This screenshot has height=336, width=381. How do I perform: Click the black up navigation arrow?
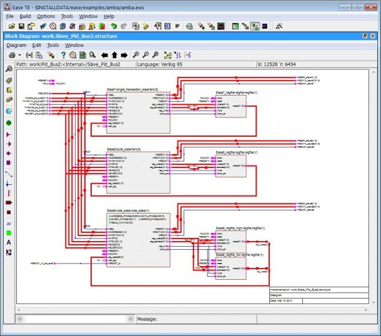[114, 55]
